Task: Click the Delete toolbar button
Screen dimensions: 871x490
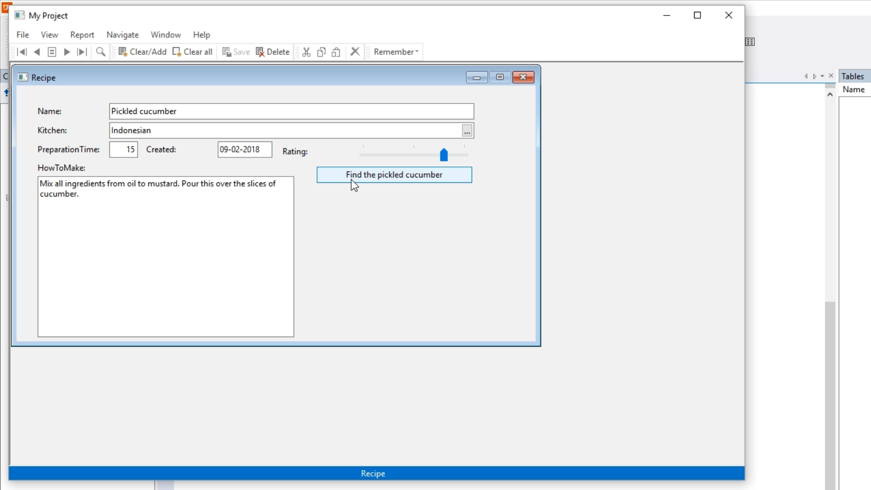Action: tap(273, 52)
